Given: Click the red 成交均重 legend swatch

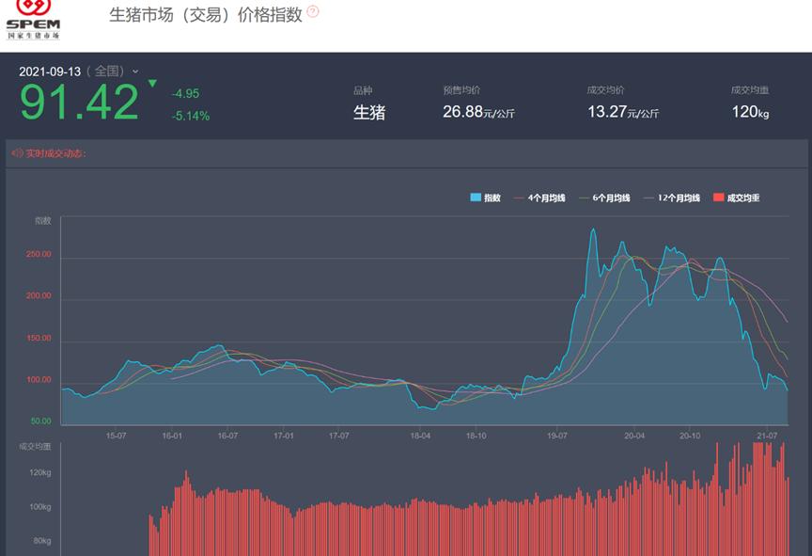Looking at the screenshot, I should pyautogui.click(x=718, y=195).
